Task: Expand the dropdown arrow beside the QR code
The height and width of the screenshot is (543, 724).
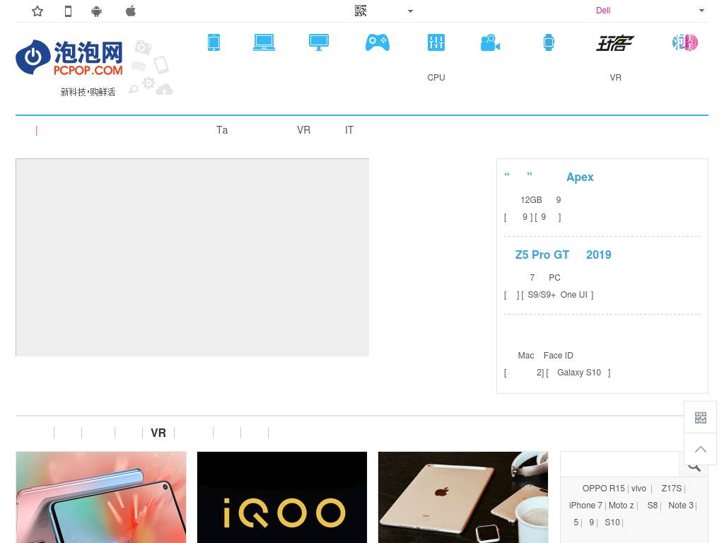Action: click(411, 11)
